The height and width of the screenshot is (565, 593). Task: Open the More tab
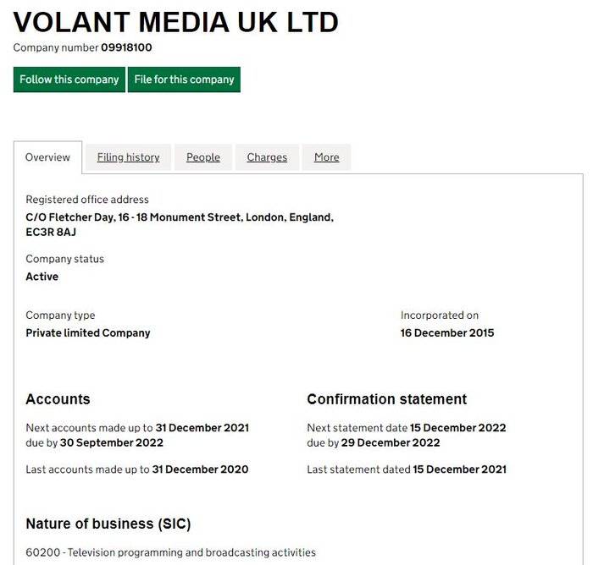pos(326,157)
